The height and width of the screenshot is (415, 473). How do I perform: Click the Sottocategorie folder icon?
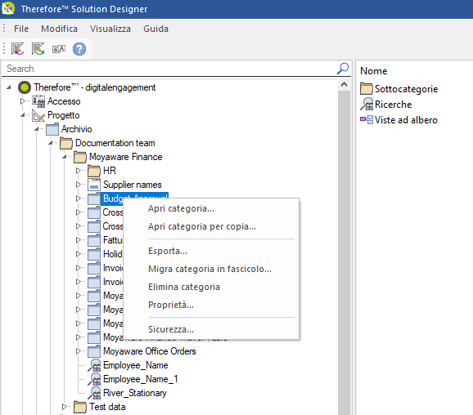[367, 89]
